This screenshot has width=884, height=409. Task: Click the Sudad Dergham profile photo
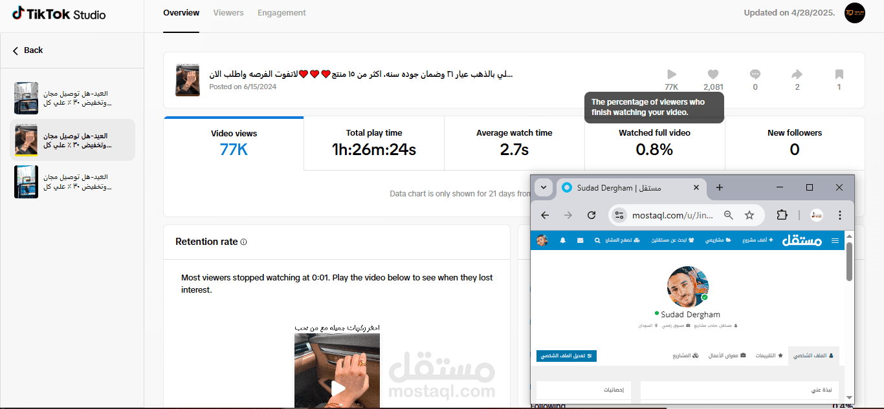pos(688,286)
